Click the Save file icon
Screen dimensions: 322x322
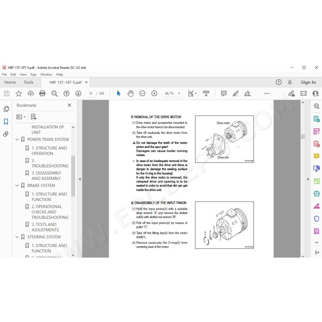click(7, 94)
